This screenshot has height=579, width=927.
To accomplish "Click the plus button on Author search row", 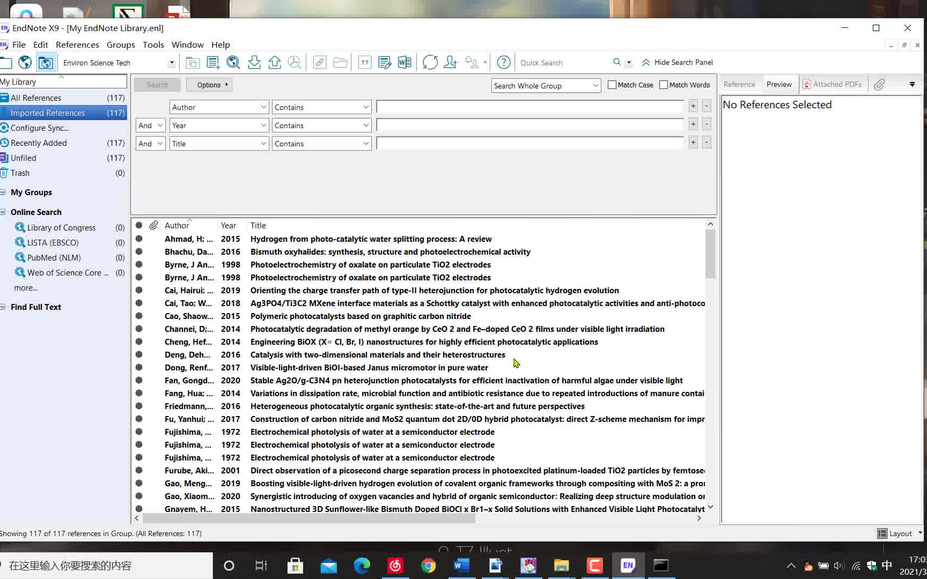I will [x=693, y=106].
